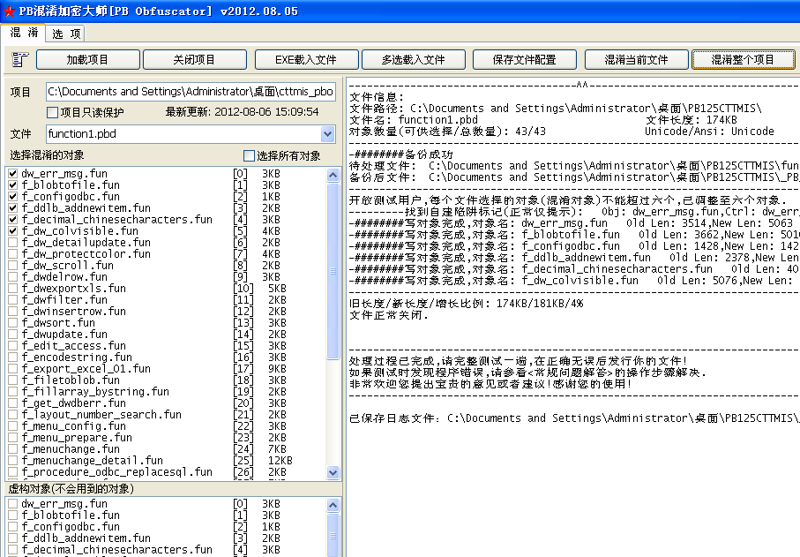Click the 加载项目 button
Screen dimensions: 800x557
(x=87, y=60)
